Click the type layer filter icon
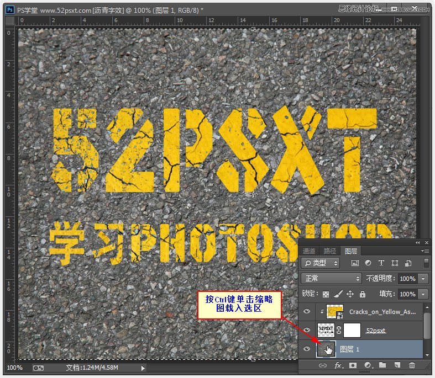The width and height of the screenshot is (435, 378). point(381,263)
